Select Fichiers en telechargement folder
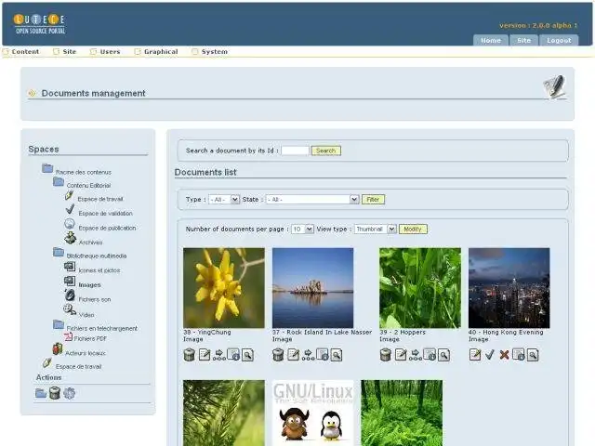Screen dimensions: 595x446 101,328
